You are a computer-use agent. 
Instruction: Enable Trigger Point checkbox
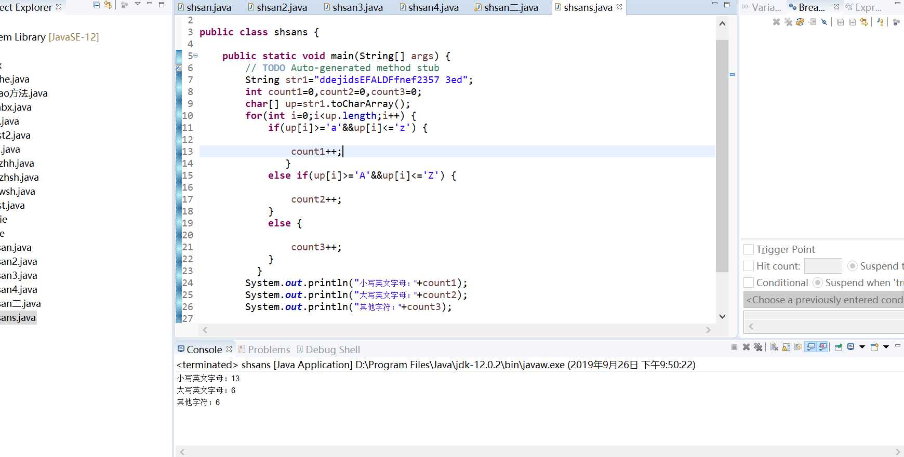point(749,249)
